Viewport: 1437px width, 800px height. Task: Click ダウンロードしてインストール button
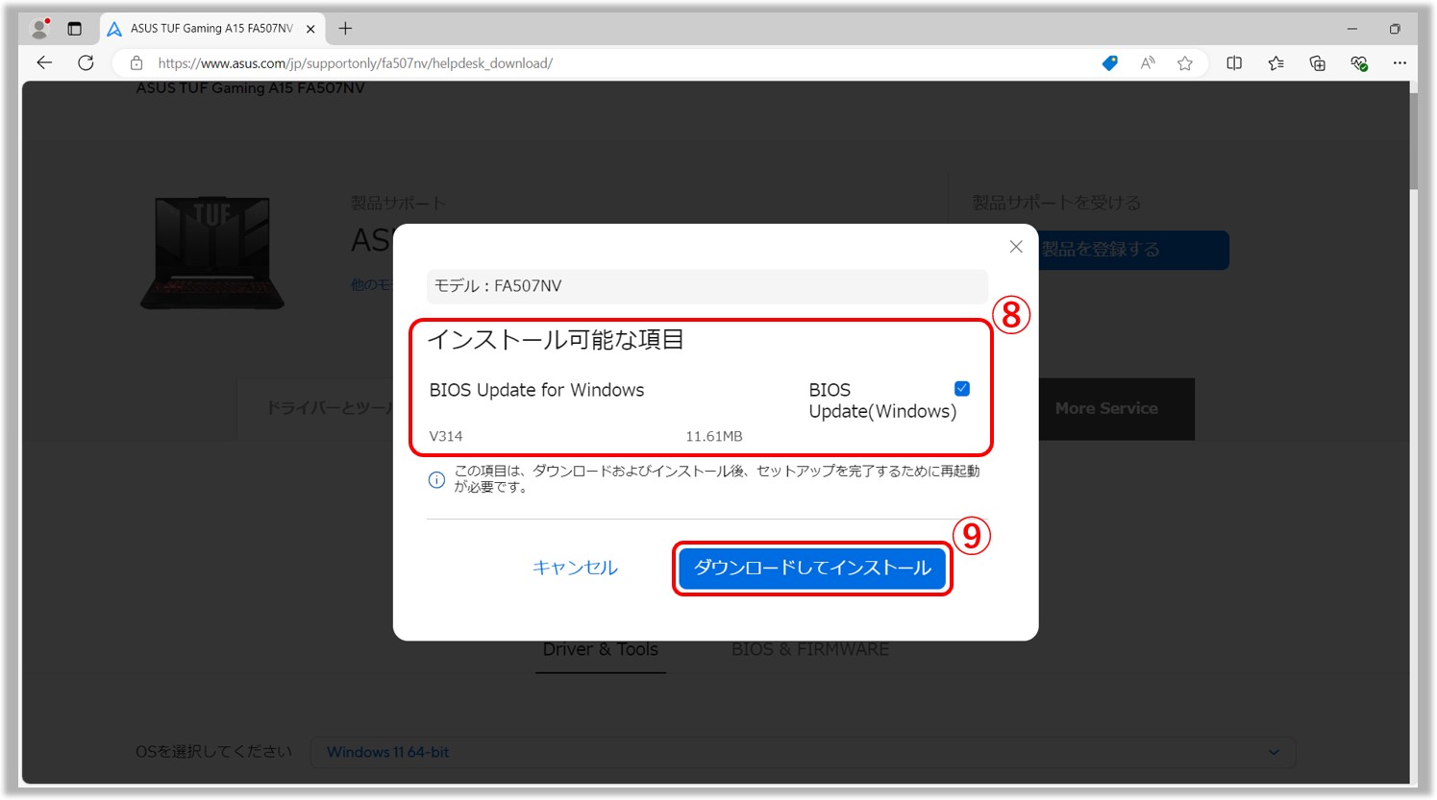812,568
